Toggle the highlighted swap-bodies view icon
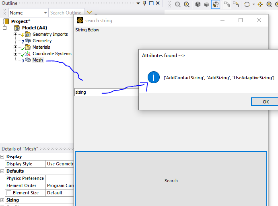 [x=216, y=4]
